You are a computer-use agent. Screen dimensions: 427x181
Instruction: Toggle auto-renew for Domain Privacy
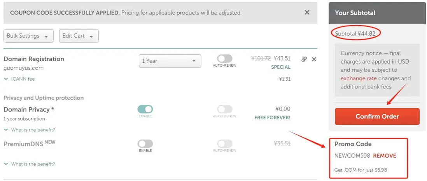[x=224, y=109]
